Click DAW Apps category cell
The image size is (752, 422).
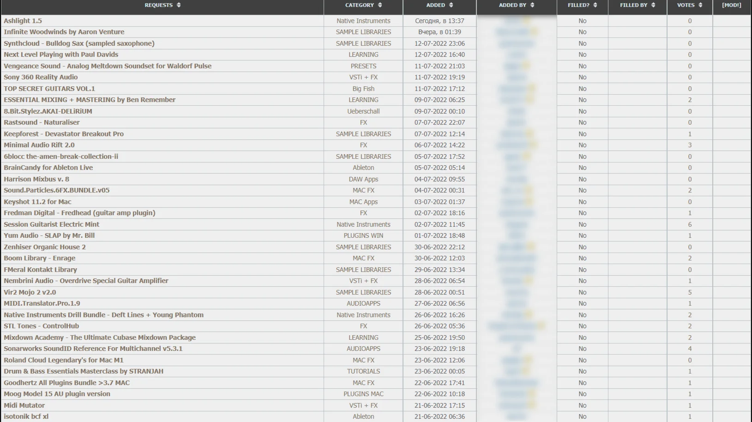(363, 179)
